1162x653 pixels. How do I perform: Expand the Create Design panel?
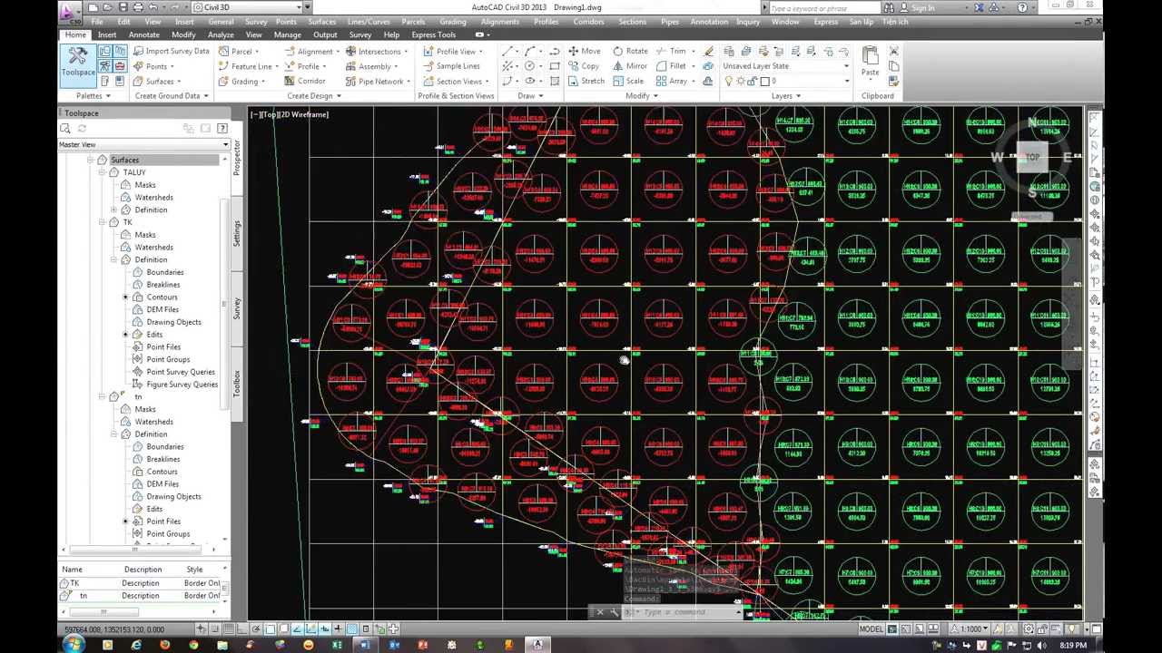pyautogui.click(x=314, y=95)
